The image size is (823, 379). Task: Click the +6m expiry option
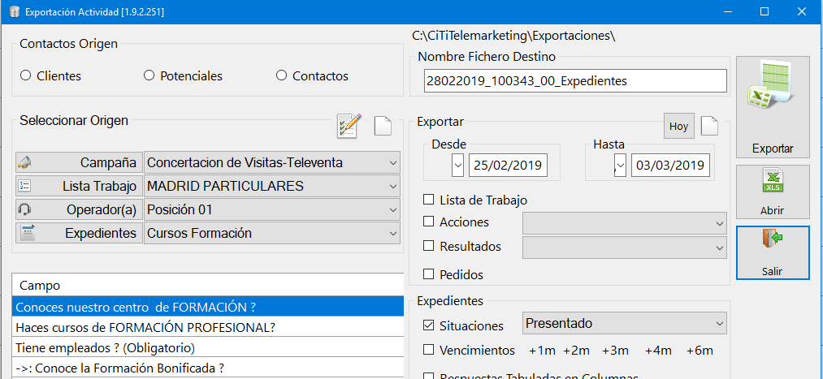point(700,351)
